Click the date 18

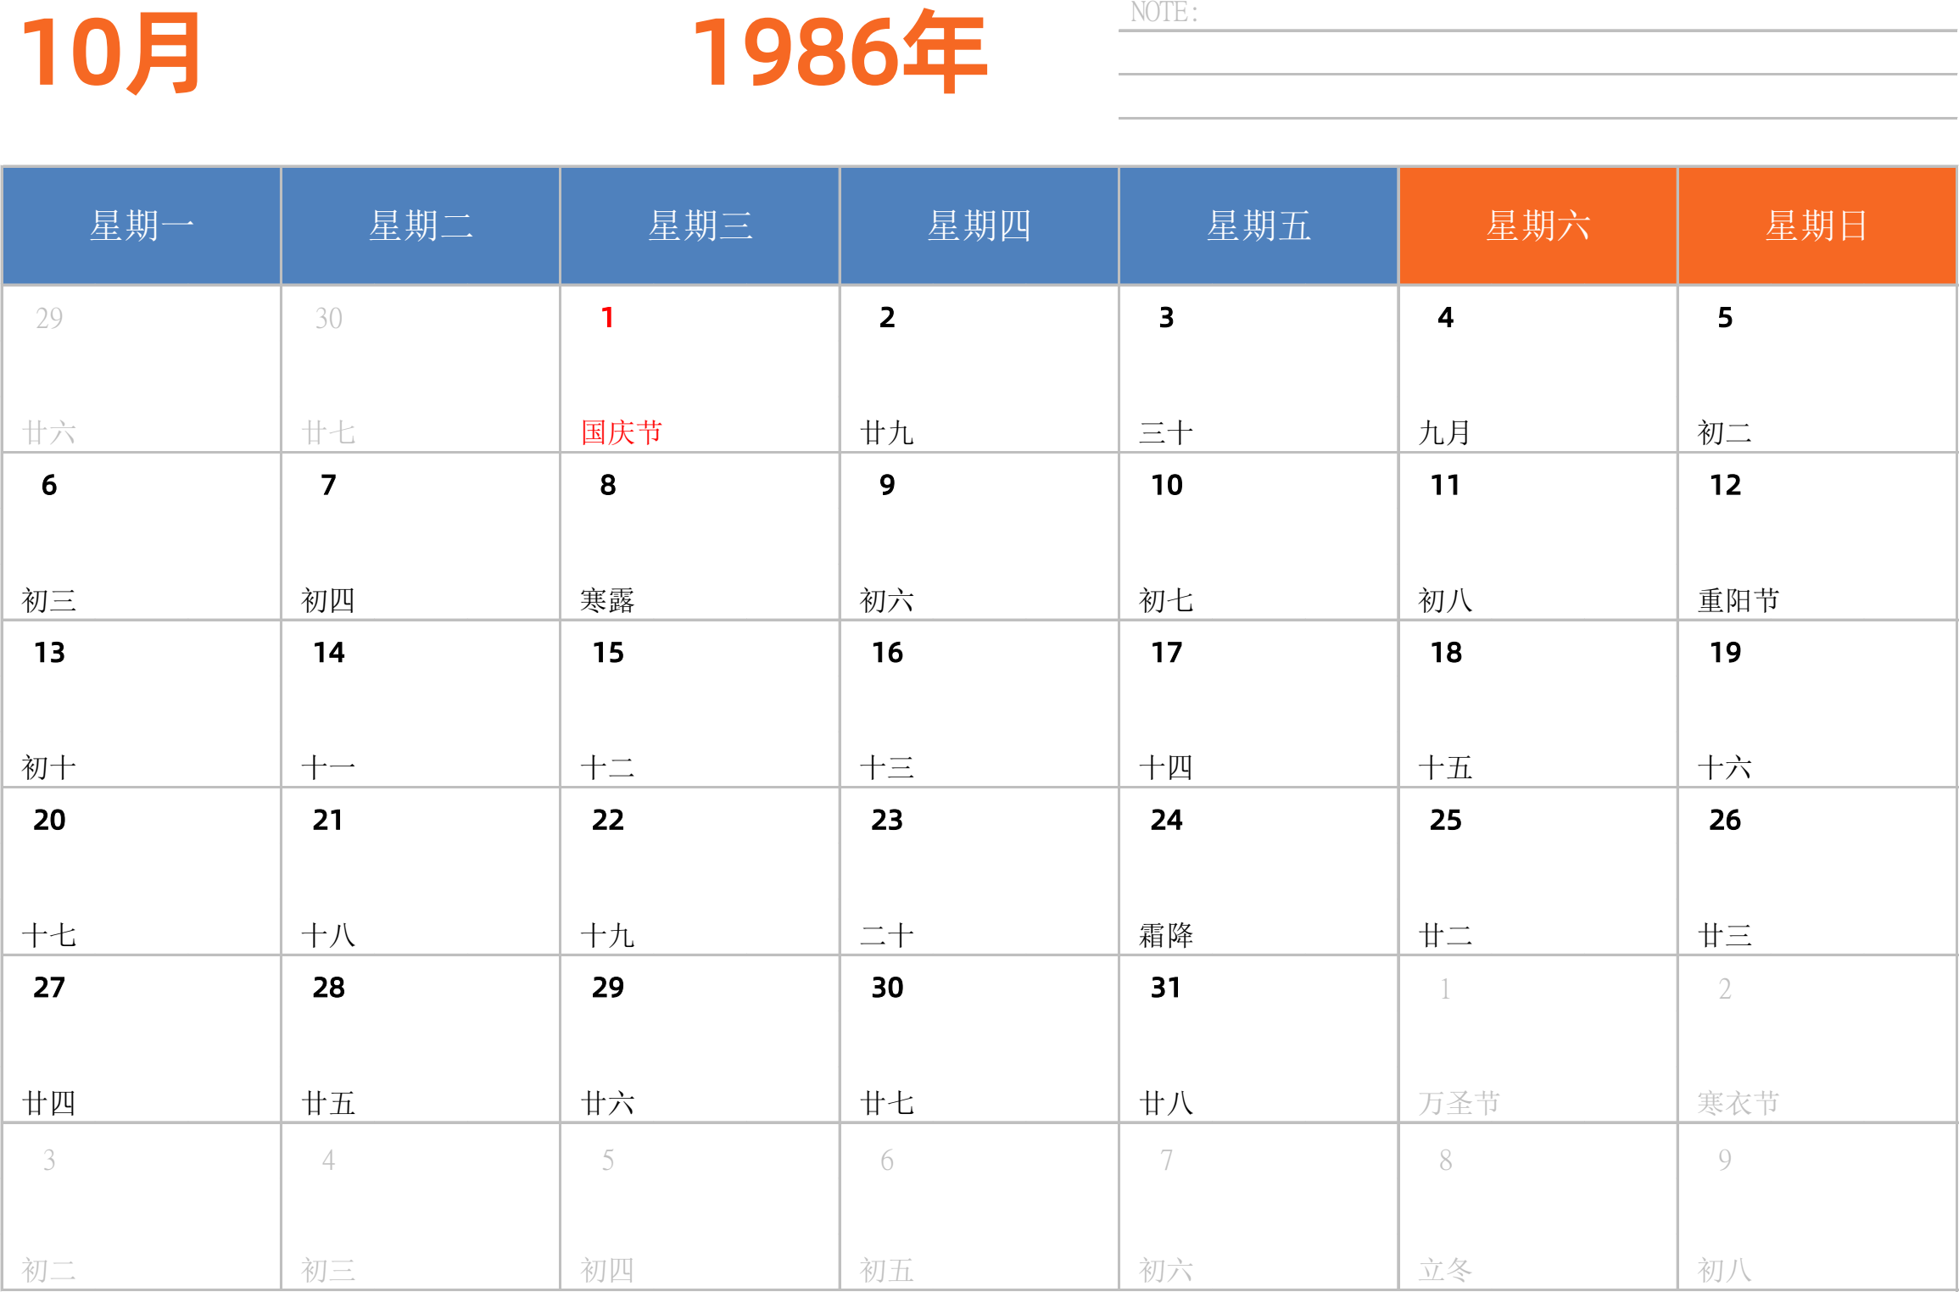1445,653
